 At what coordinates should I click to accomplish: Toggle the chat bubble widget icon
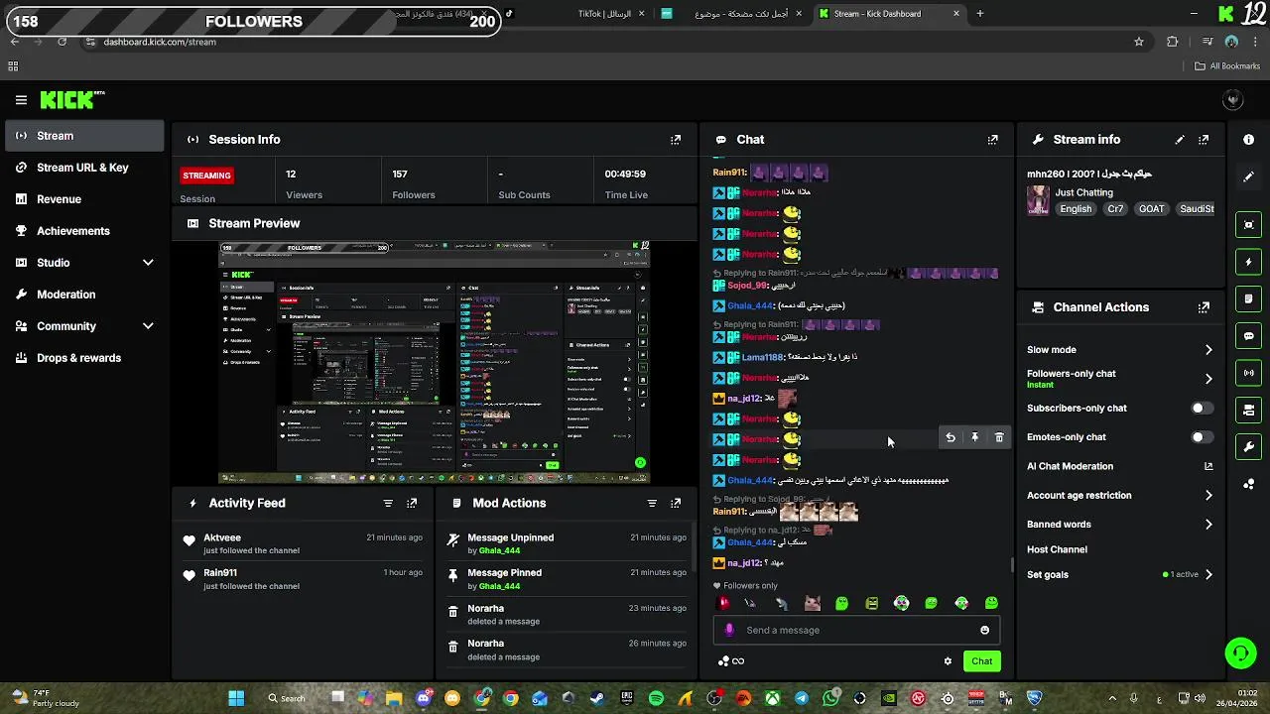[x=1249, y=336]
